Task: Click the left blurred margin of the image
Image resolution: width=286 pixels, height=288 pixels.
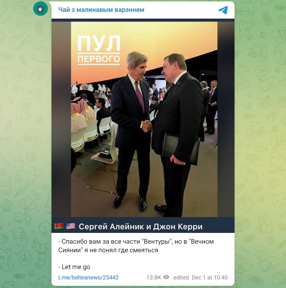Action: click(x=61, y=119)
